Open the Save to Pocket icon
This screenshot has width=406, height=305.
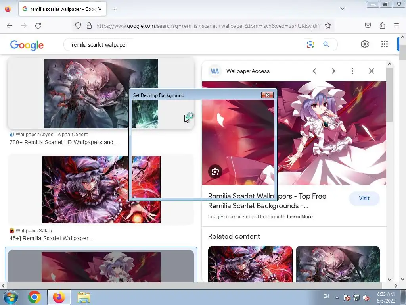tap(368, 26)
